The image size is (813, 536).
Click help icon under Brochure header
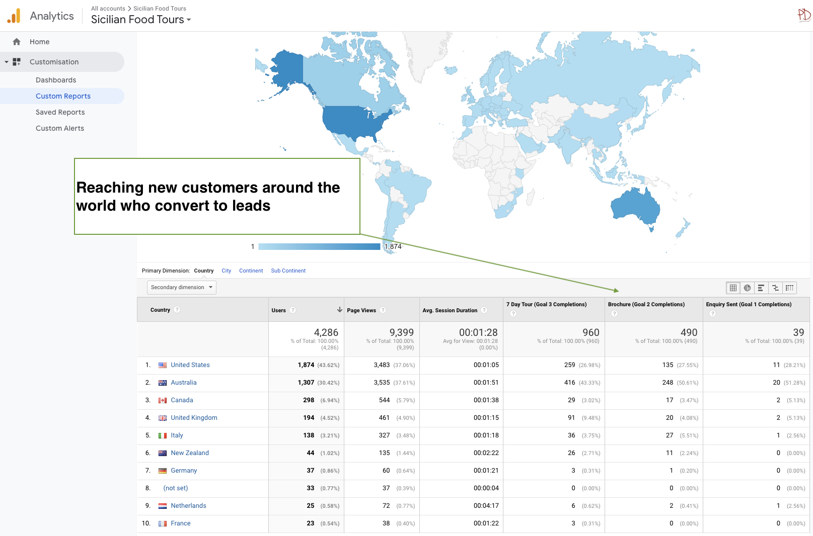click(614, 314)
